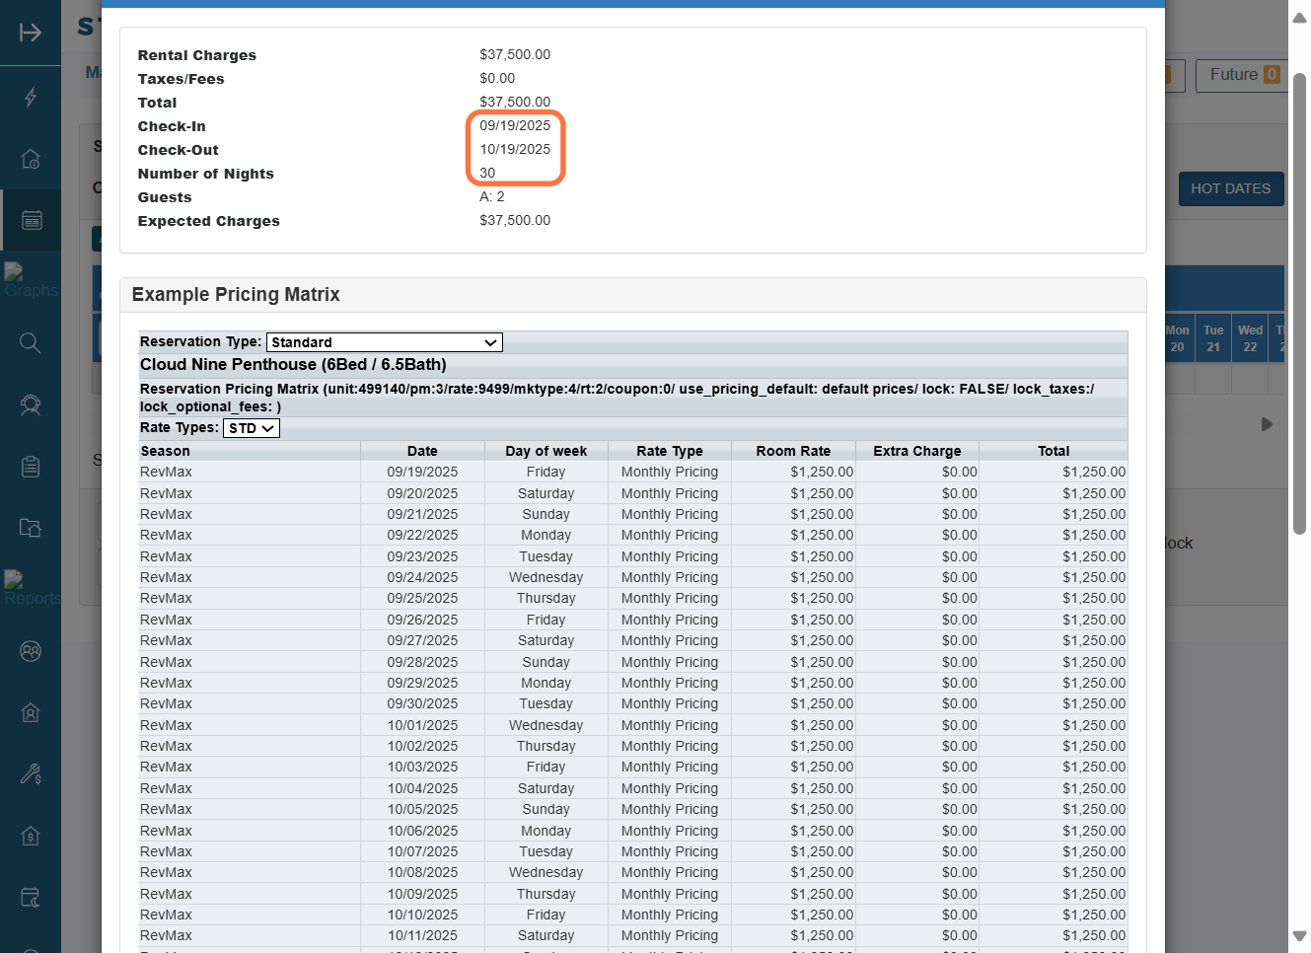Open the guests group sidebar icon
Image resolution: width=1311 pixels, height=953 pixels.
31,651
